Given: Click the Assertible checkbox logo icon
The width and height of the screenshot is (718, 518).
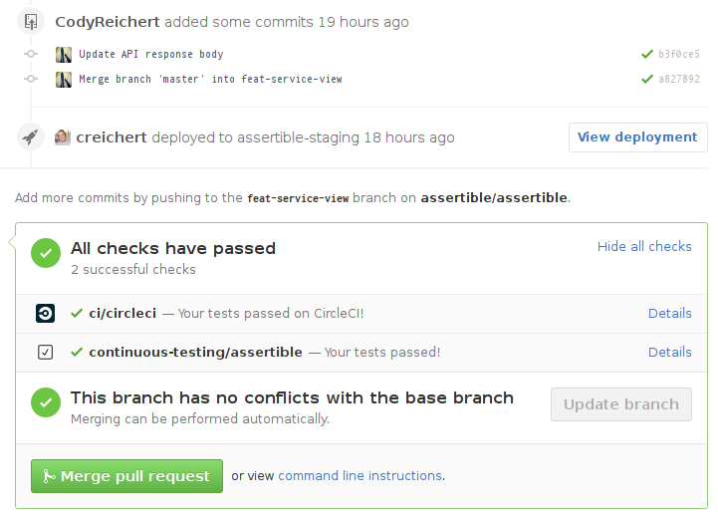Looking at the screenshot, I should click(45, 352).
